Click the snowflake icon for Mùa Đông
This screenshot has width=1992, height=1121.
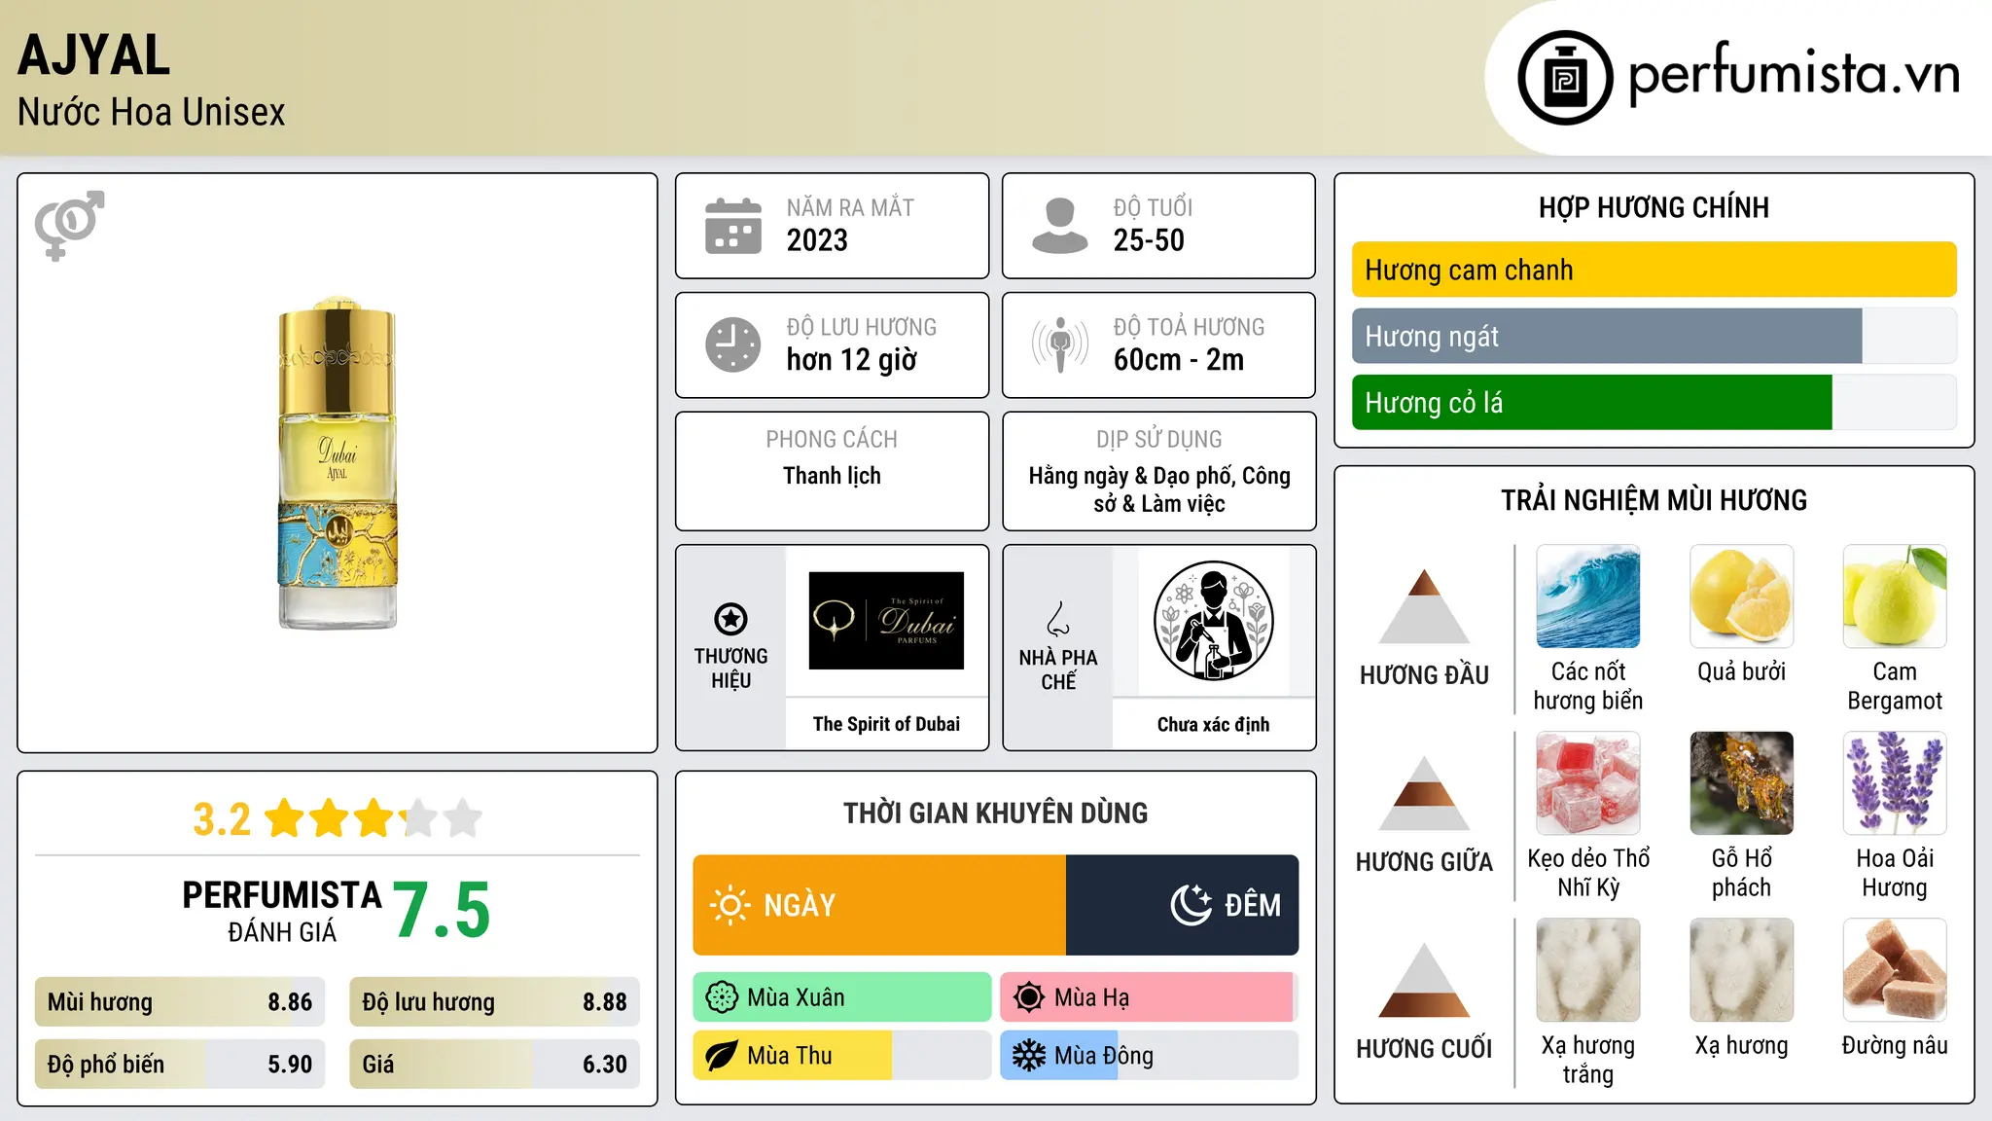coord(1029,1056)
